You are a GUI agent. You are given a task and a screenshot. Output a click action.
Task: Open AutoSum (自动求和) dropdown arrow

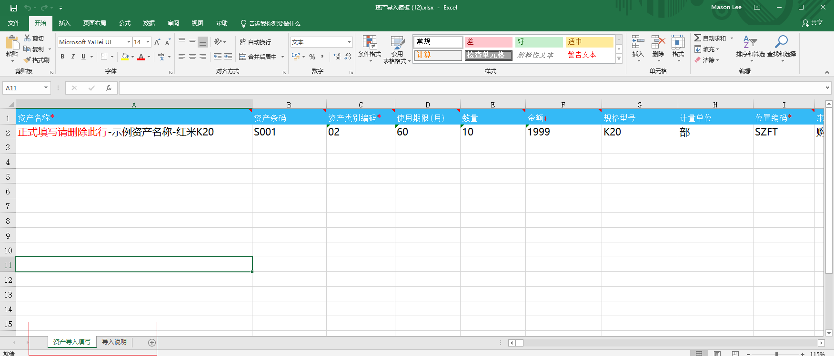point(732,38)
